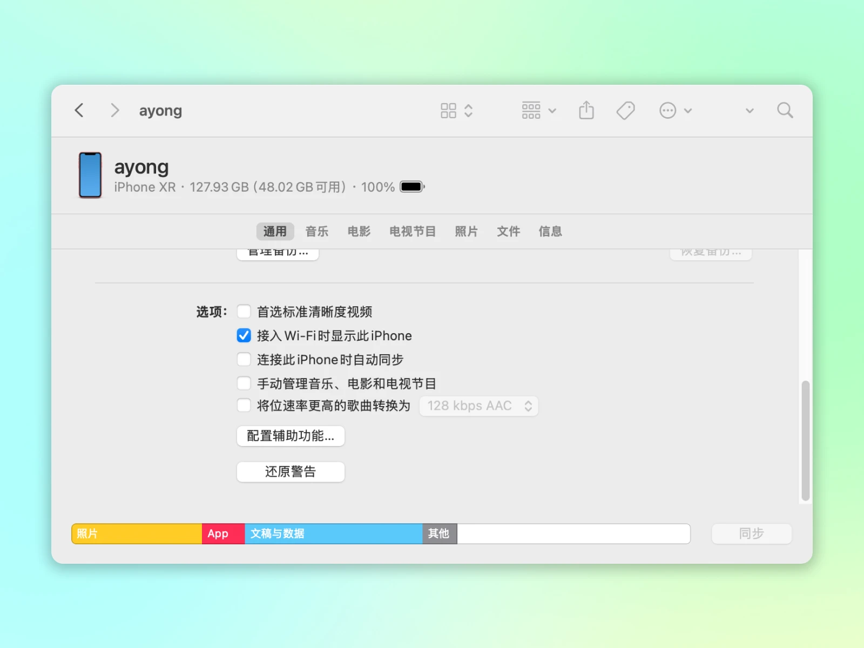Viewport: 864px width, 648px height.
Task: Open search with the magnifier icon
Action: (785, 111)
